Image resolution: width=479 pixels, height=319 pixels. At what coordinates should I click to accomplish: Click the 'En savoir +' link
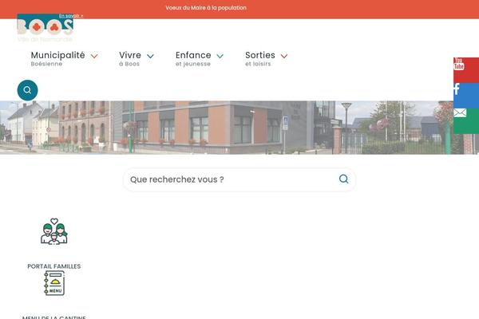point(71,16)
